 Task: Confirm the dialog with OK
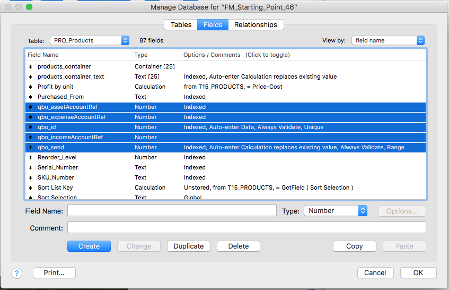click(418, 273)
